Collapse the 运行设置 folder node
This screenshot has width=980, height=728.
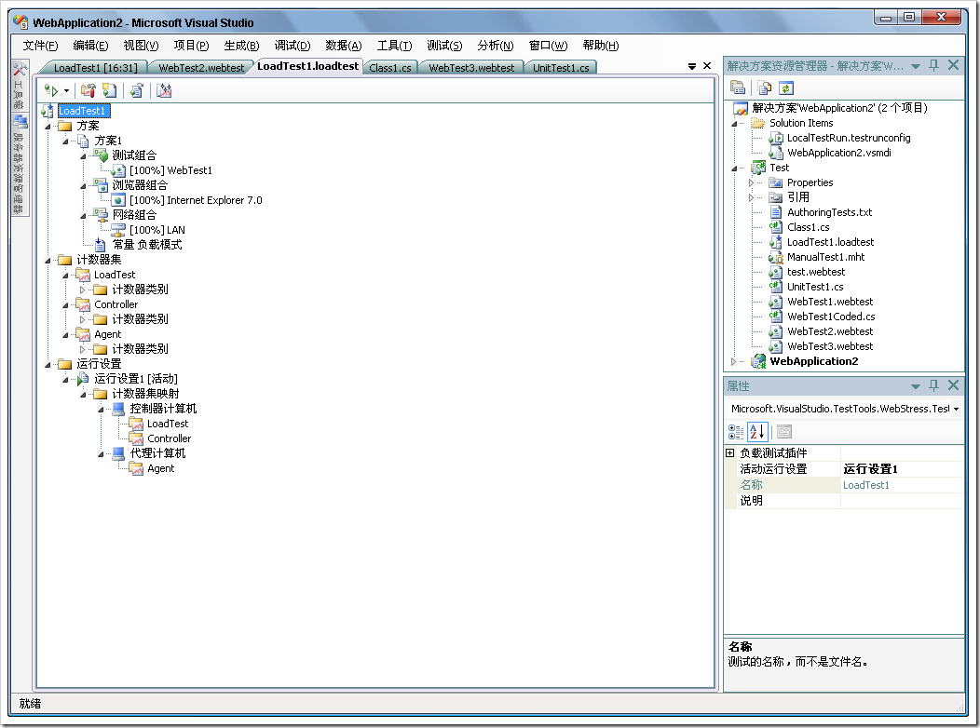coord(48,365)
